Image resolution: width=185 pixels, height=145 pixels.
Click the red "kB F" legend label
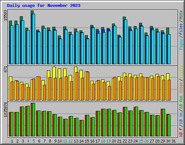point(181,132)
